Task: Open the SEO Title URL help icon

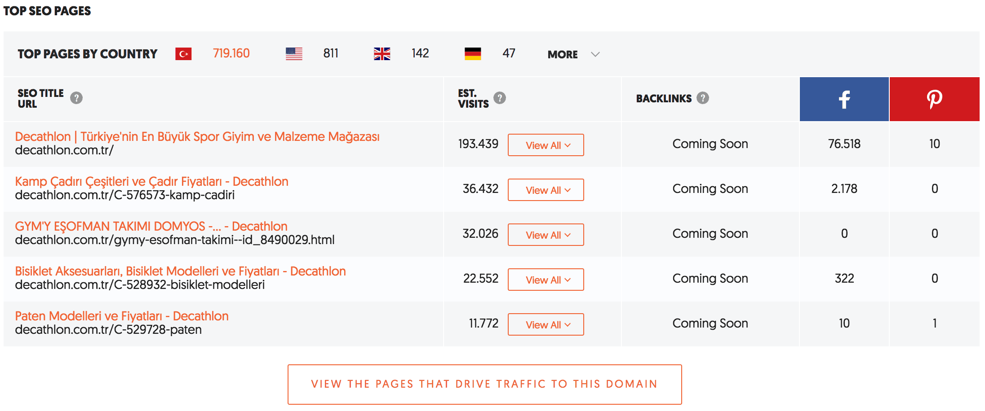Action: coord(76,98)
